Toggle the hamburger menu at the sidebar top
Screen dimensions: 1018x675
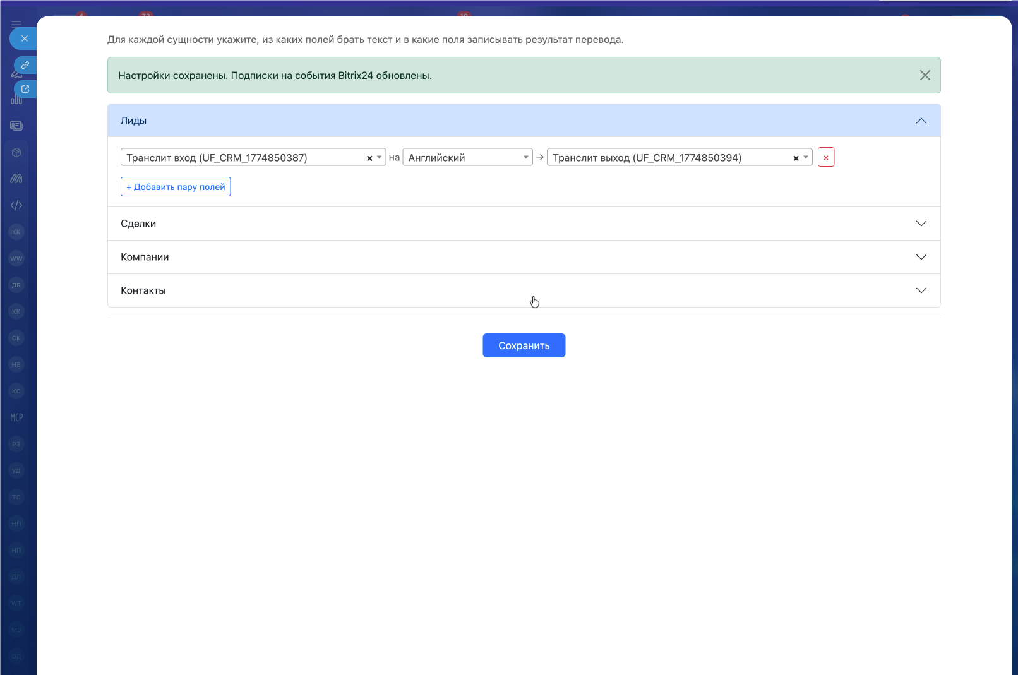pyautogui.click(x=16, y=24)
